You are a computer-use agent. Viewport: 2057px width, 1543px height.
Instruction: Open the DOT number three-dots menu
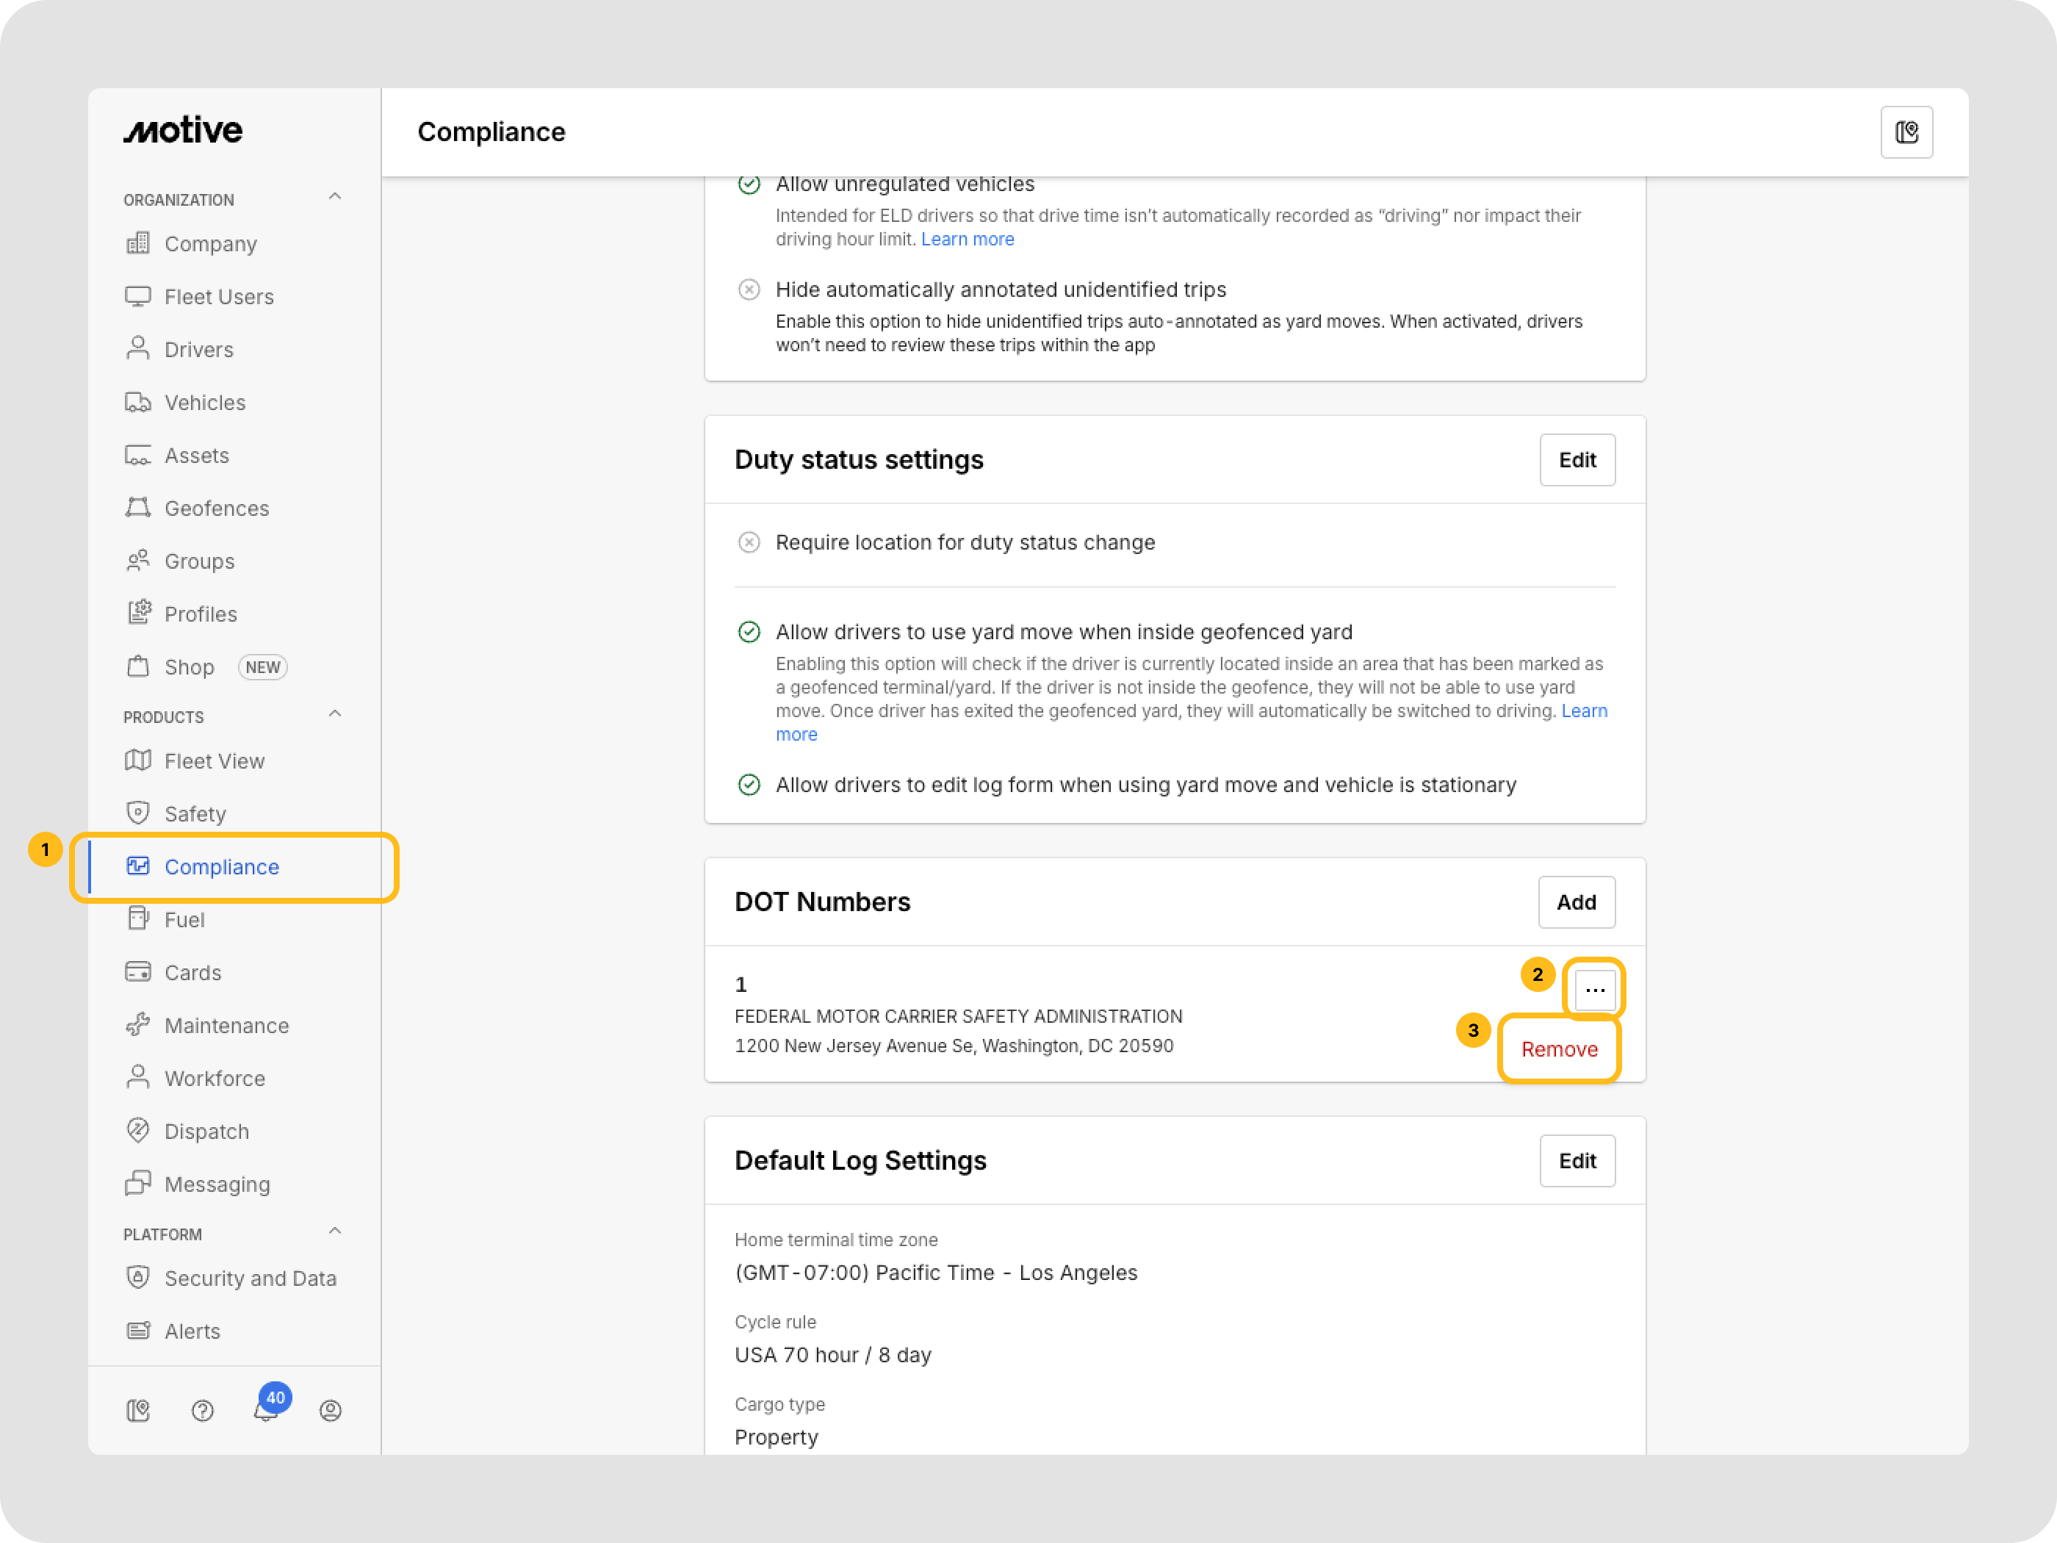tap(1595, 990)
